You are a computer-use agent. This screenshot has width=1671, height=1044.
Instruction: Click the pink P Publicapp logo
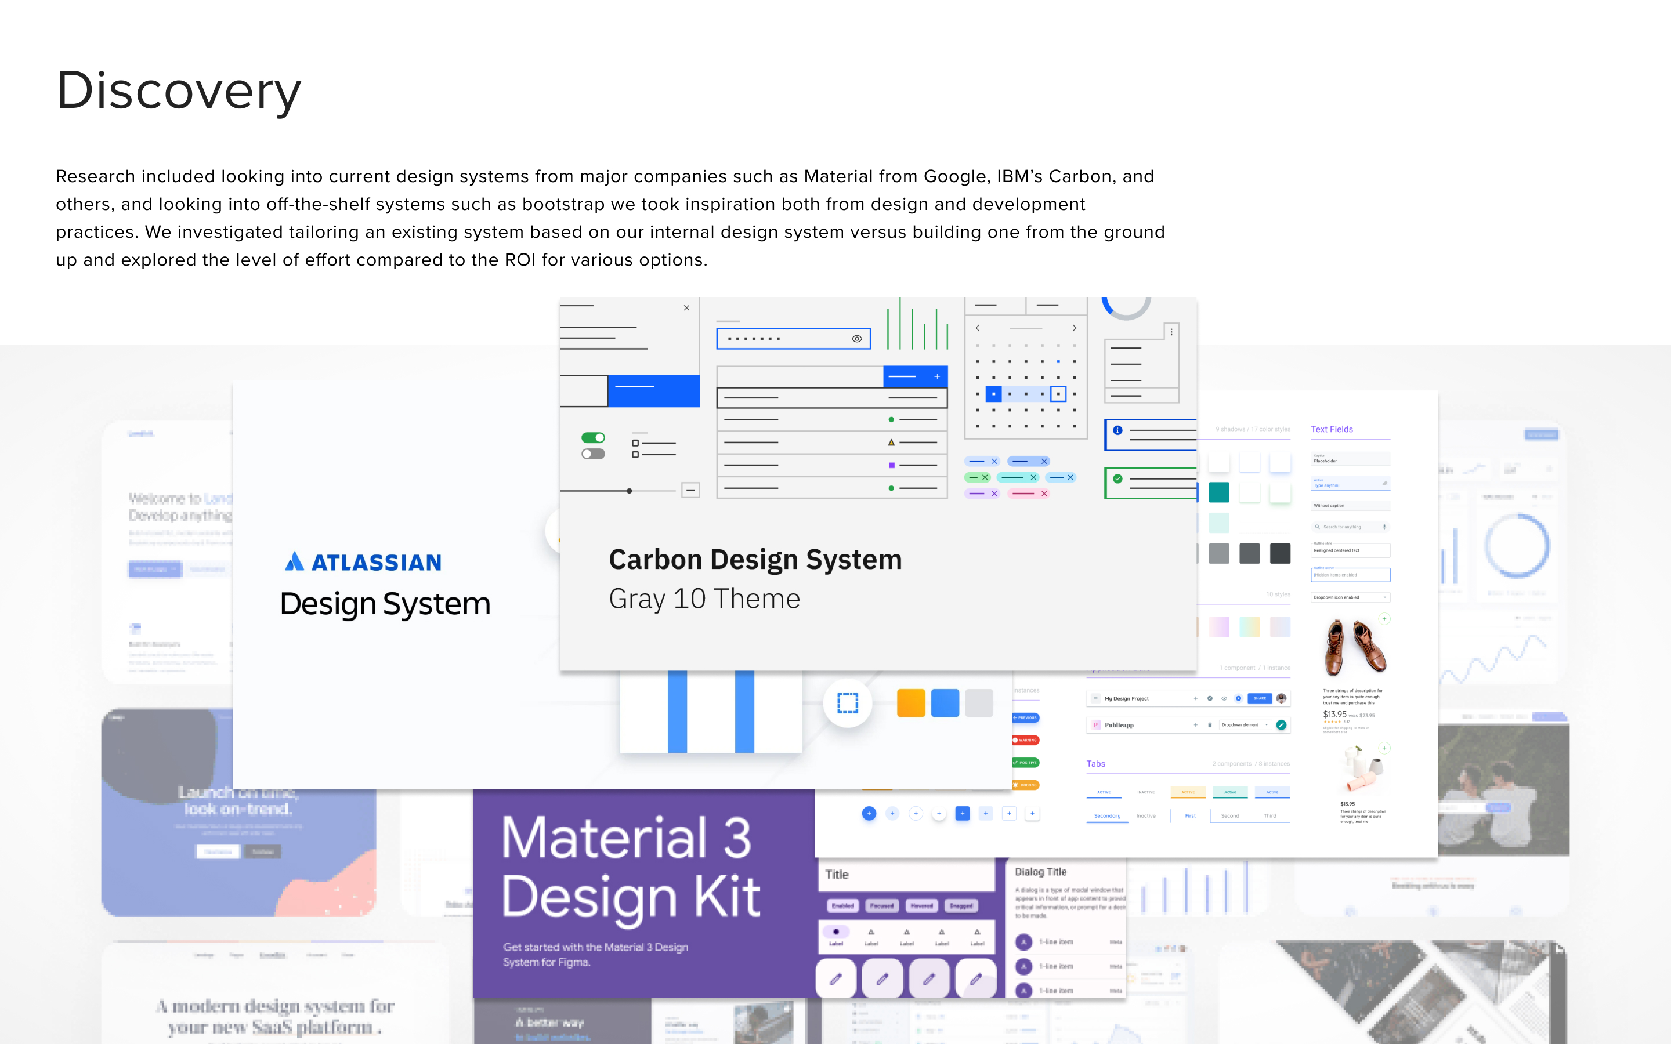tap(1096, 725)
